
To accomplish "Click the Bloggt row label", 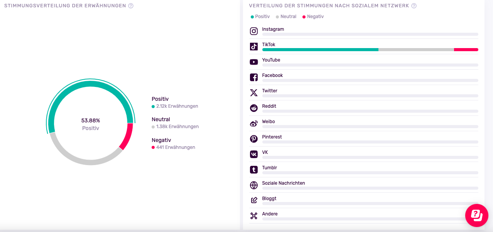I will point(269,199).
